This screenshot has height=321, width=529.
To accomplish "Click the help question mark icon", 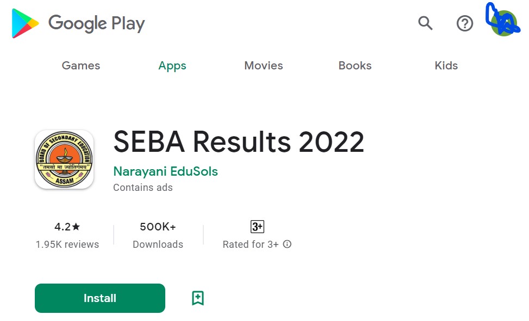I will (x=465, y=23).
